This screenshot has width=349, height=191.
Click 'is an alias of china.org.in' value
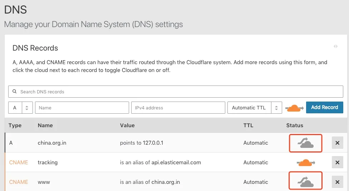click(x=150, y=182)
